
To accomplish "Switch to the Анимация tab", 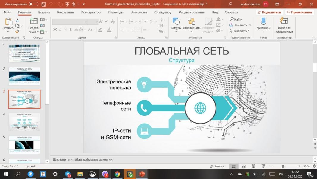I will (139, 12).
